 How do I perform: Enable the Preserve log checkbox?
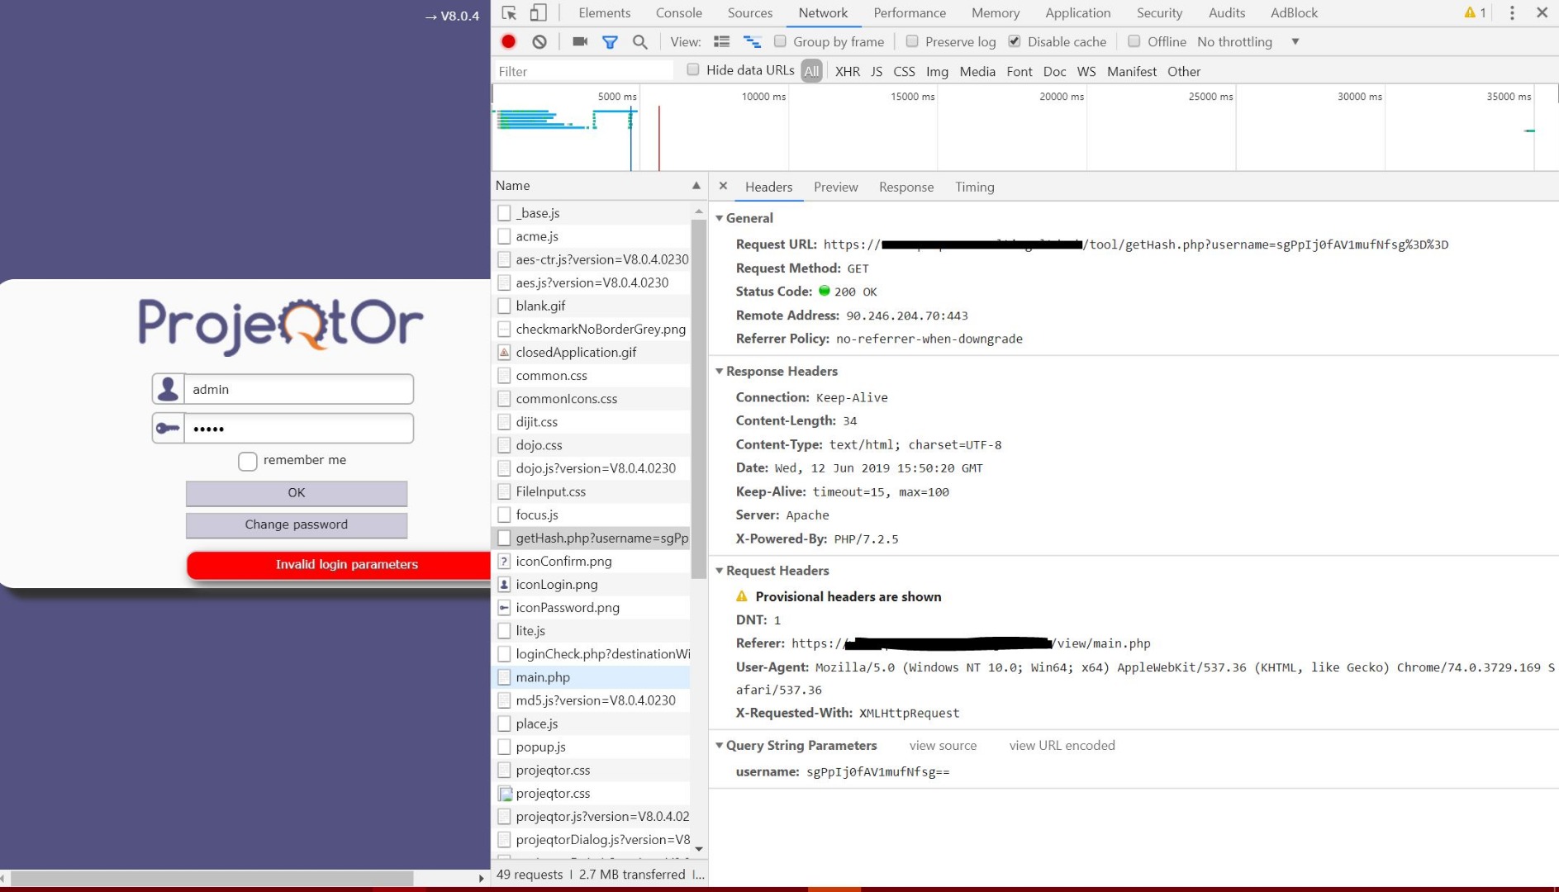[912, 41]
